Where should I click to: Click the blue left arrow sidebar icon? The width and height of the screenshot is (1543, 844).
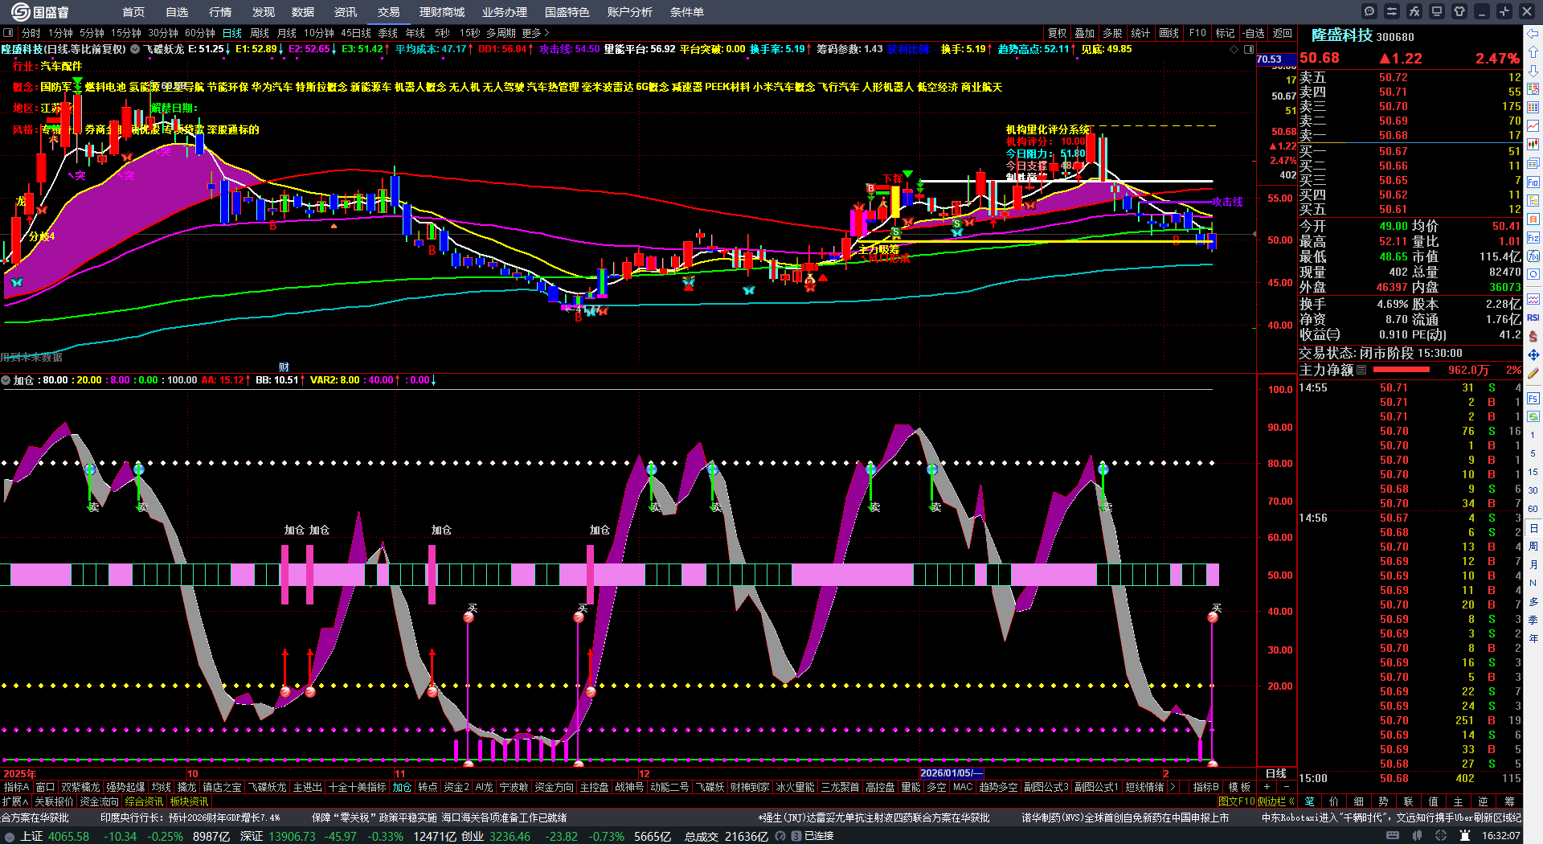[1533, 34]
